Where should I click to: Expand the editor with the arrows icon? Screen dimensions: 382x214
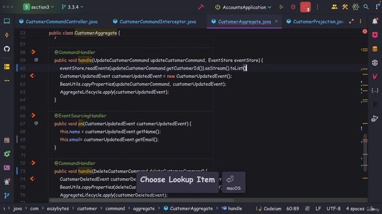[x=351, y=21]
